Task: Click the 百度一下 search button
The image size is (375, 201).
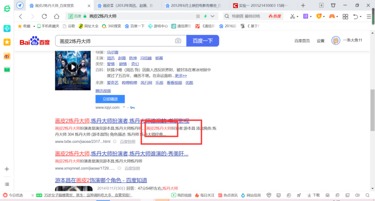Action: [203, 41]
